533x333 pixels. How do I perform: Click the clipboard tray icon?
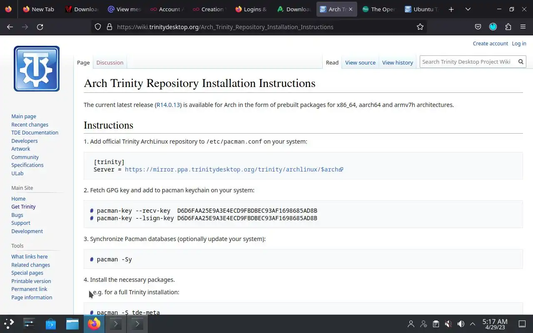pyautogui.click(x=436, y=323)
